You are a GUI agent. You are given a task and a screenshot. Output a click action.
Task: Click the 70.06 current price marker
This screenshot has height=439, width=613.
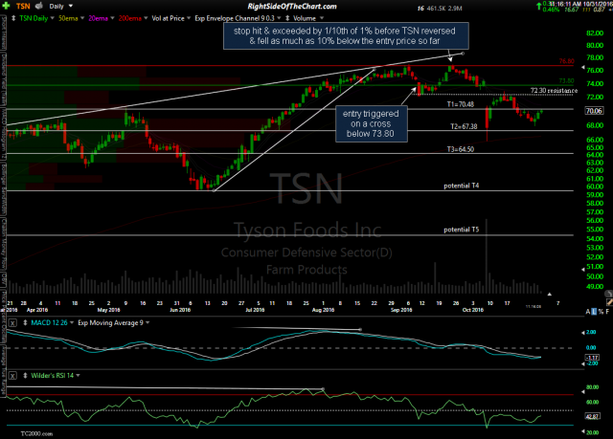(x=592, y=111)
